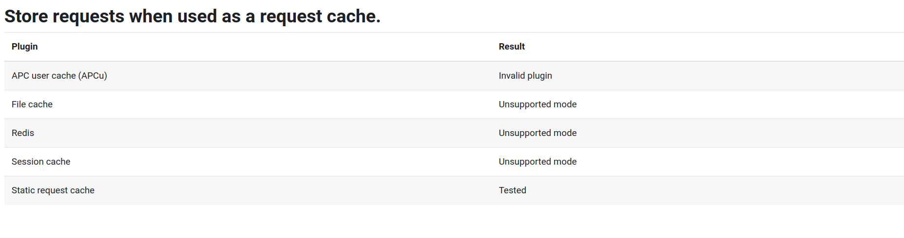Click Unsupported mode in the Redis row
904x238 pixels.
coord(538,133)
